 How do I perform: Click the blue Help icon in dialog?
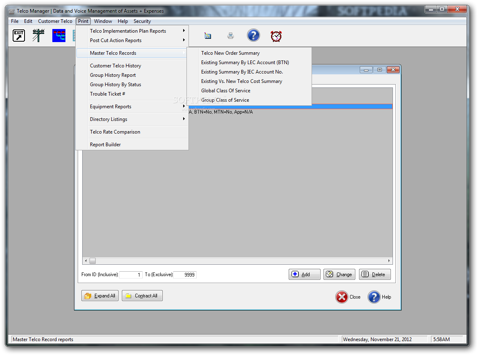(374, 297)
